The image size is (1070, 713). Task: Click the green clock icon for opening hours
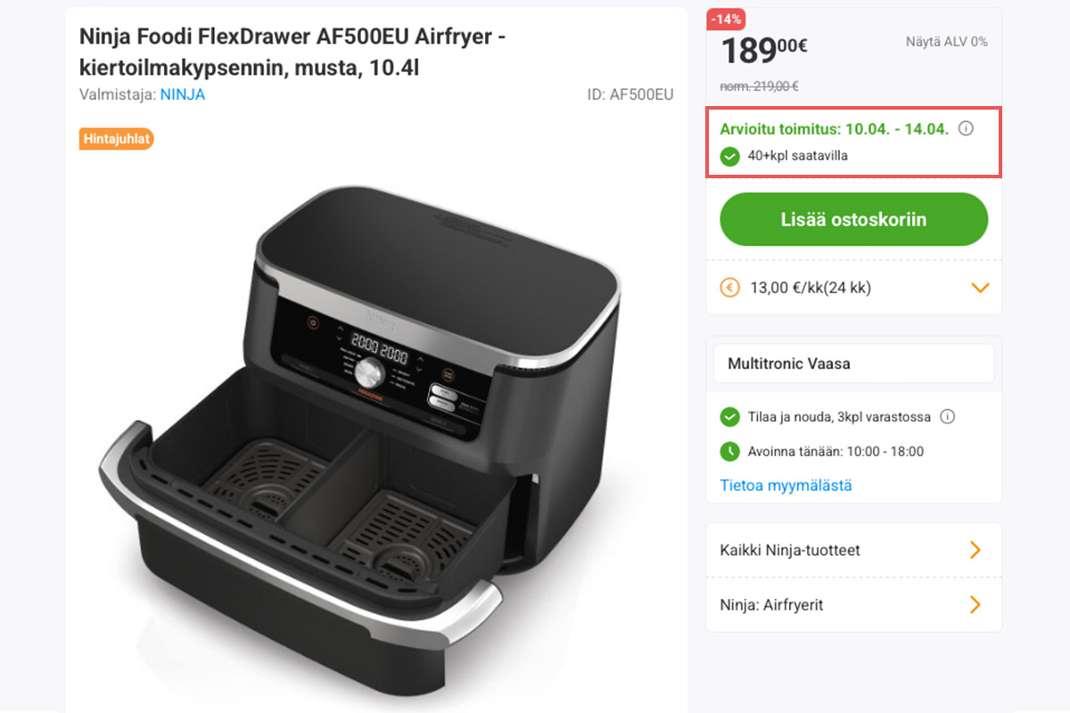click(730, 451)
